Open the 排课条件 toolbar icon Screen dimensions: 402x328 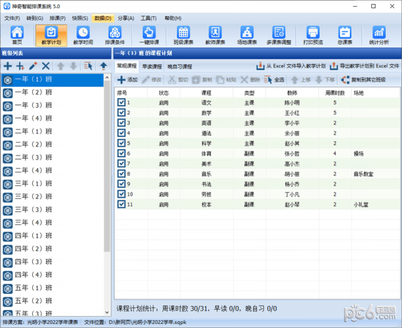coord(115,35)
